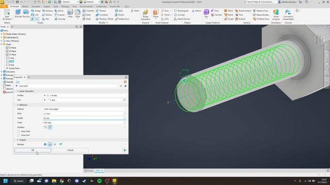This screenshot has width=330, height=185.
Task: Select the Revolve tool
Action: [26, 14]
